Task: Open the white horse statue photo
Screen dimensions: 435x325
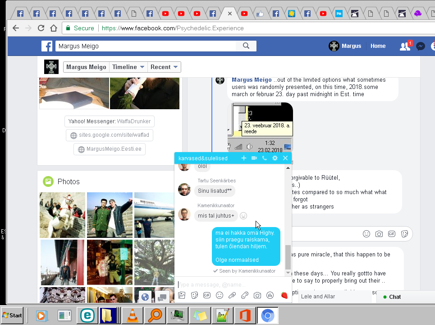Action: click(62, 215)
